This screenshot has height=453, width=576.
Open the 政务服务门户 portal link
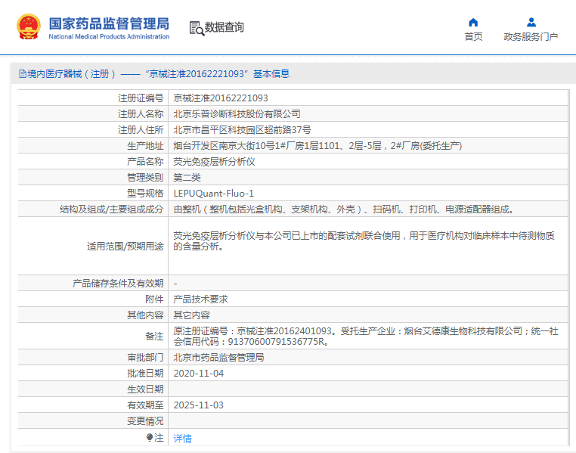(531, 37)
